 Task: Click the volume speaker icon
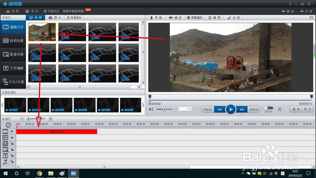click(x=151, y=109)
